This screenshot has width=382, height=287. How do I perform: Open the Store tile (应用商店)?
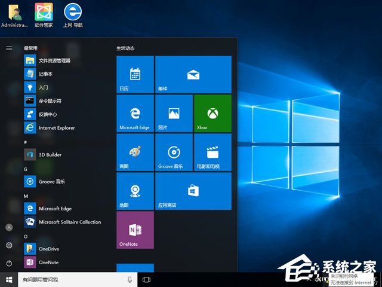click(x=193, y=191)
